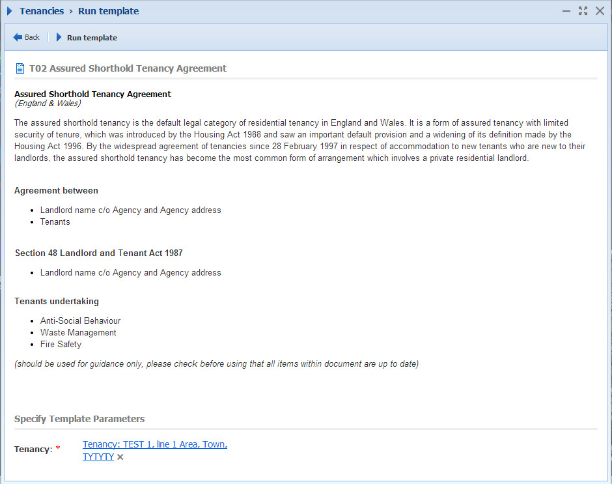Click the toolbar Run template arrow icon

tap(59, 37)
